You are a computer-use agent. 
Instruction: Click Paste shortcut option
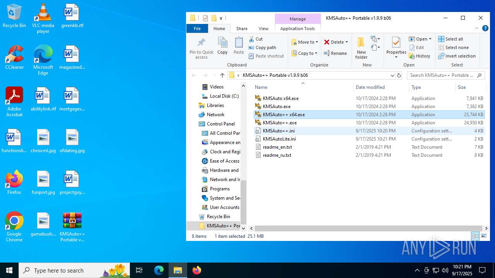(x=266, y=56)
